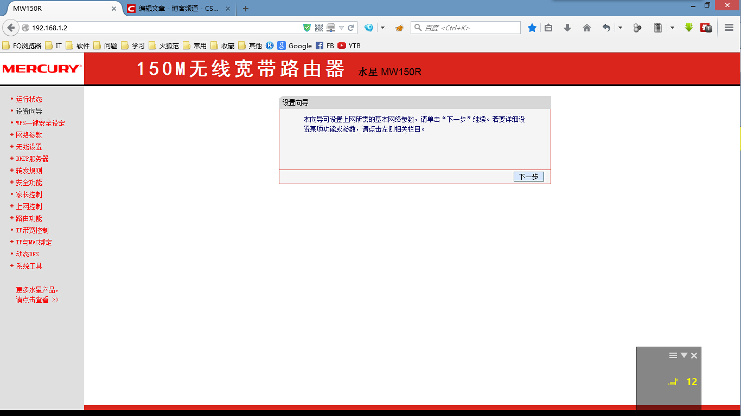Open the IT bookmark folder
The width and height of the screenshot is (741, 416).
click(x=54, y=45)
